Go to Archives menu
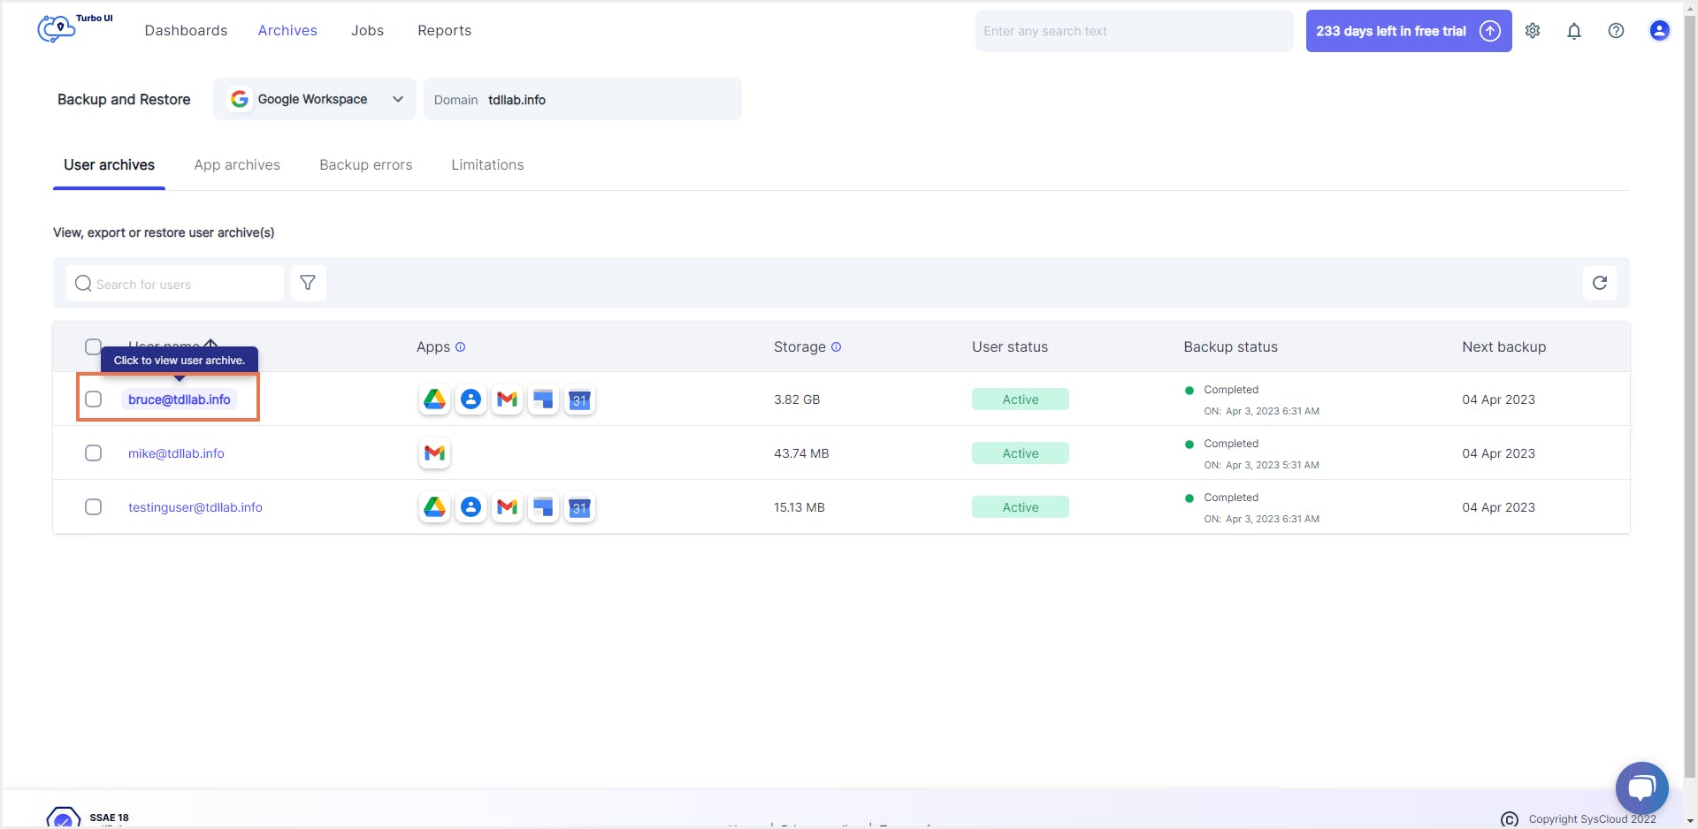 point(287,31)
